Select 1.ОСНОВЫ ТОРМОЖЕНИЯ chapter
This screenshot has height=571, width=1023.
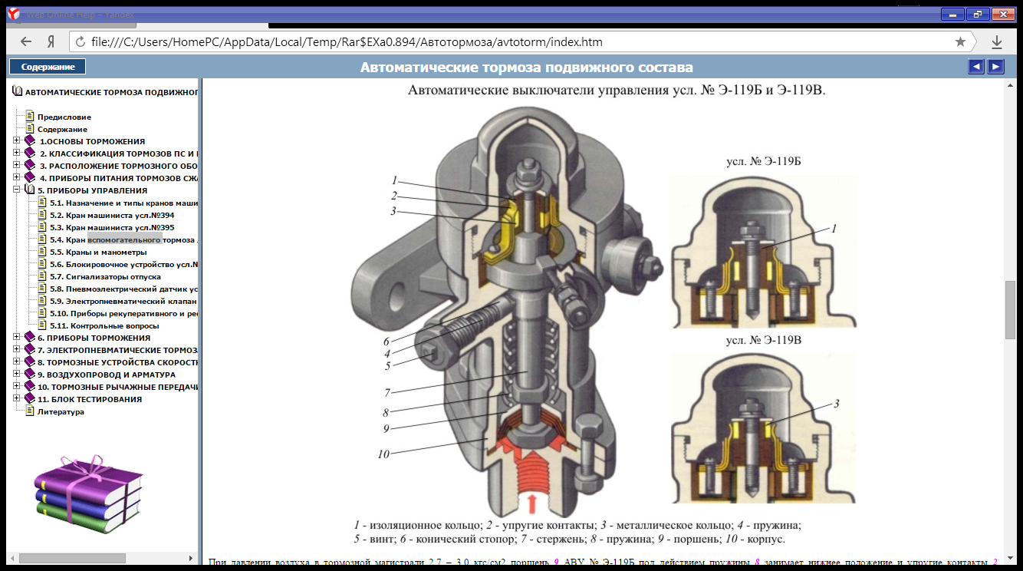92,142
